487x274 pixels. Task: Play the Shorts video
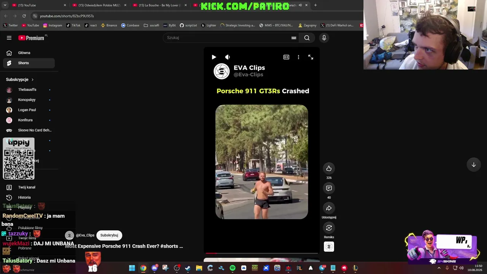214,57
